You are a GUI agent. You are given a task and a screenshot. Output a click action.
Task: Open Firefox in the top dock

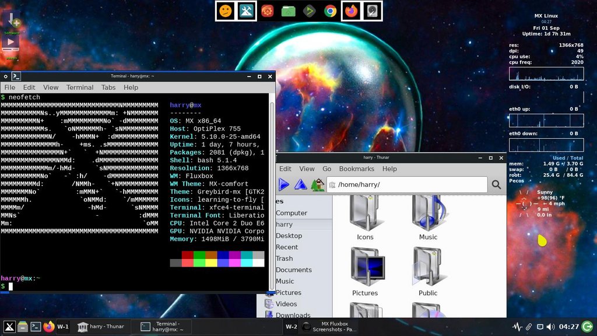pos(351,11)
